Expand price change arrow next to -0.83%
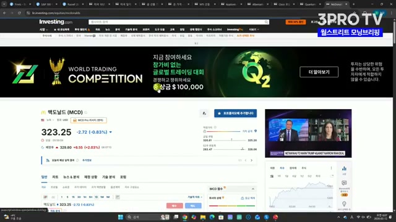 [111, 132]
